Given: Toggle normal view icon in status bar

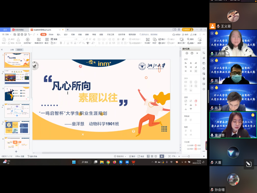Looking at the screenshot, I should click(x=148, y=156).
